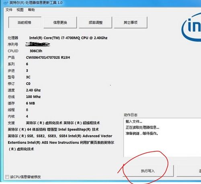Click the 步进 value 3
Screen dimensions: 201x184
[27, 70]
